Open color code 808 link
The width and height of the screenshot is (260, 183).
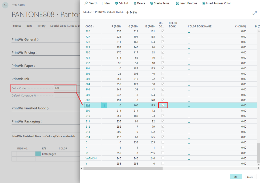click(88, 105)
